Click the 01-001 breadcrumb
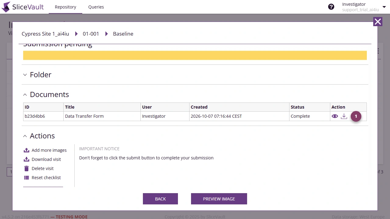The height and width of the screenshot is (219, 390). tap(91, 34)
